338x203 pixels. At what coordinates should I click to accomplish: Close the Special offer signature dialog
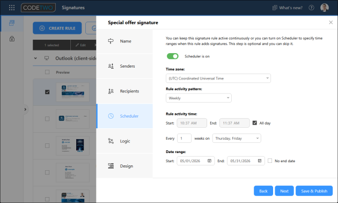[331, 23]
